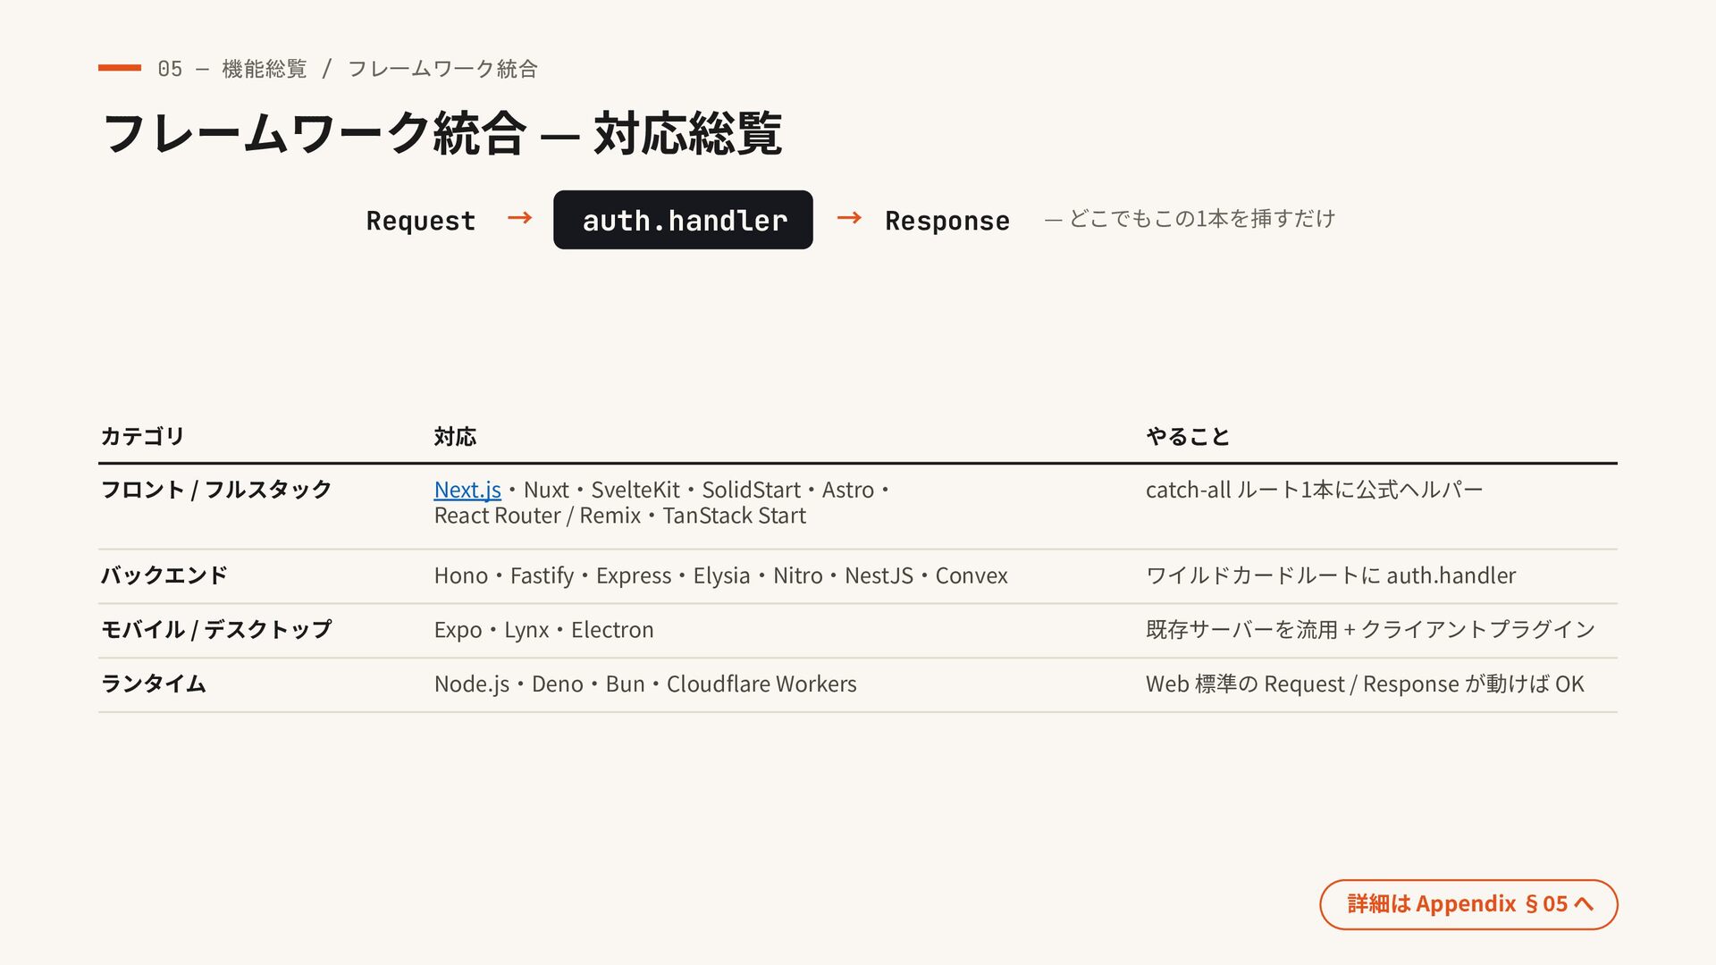The image size is (1716, 965).
Task: Click the 機能総覧 / フレームワーク統合 breadcrumb text
Action: click(x=380, y=69)
